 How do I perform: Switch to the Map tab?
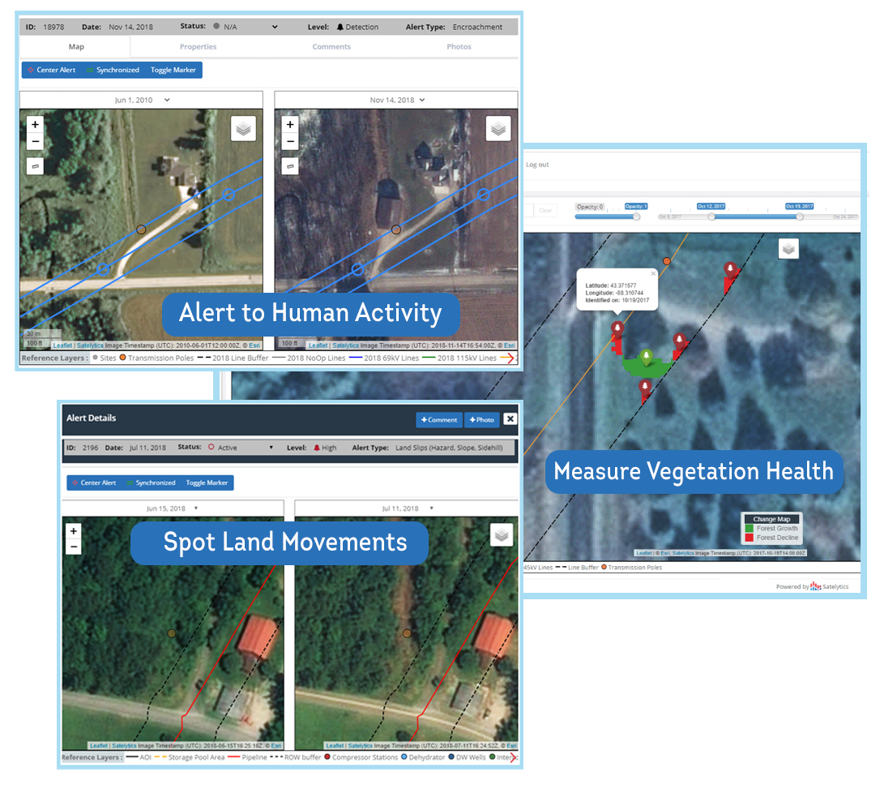(x=76, y=46)
